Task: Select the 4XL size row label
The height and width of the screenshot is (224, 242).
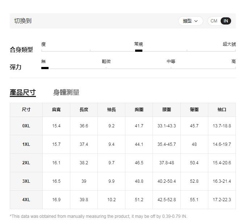Action: coord(26,200)
